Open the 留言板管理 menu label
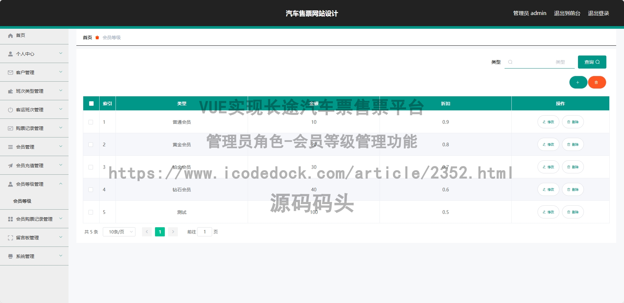 click(27, 238)
